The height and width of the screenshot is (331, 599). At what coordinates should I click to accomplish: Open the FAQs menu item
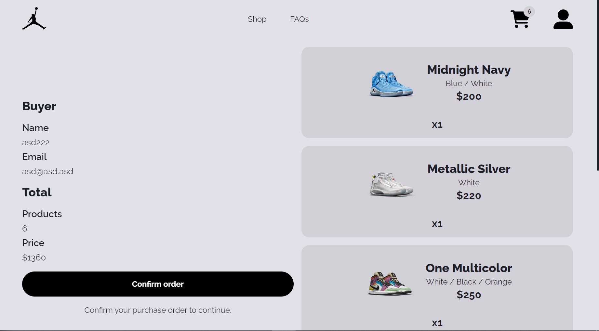pos(299,19)
